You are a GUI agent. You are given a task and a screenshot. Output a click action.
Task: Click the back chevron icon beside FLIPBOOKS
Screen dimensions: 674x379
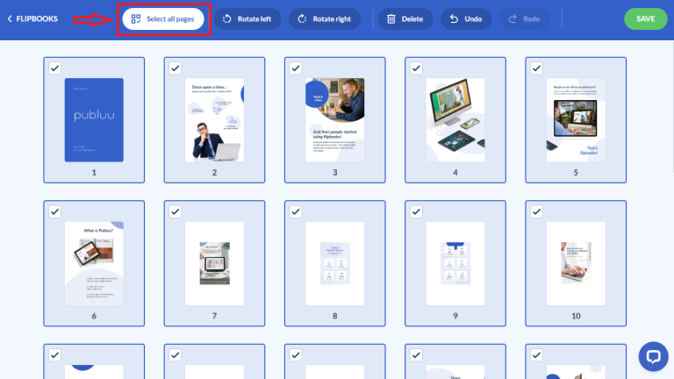click(x=10, y=19)
